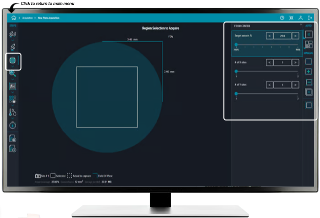Click the log out icon
The width and height of the screenshot is (320, 218).
310,18
